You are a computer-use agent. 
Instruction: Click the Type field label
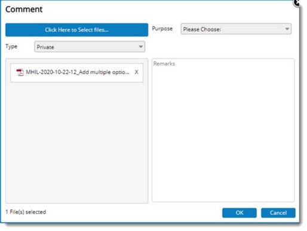[x=11, y=47]
